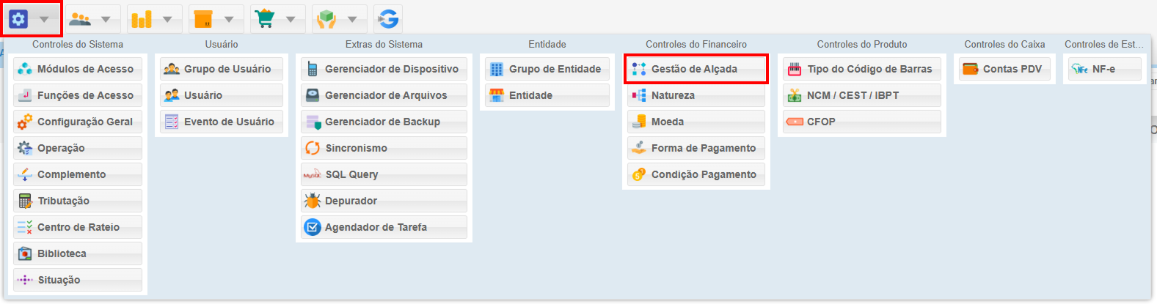Open Grupo de Usuário

click(222, 69)
